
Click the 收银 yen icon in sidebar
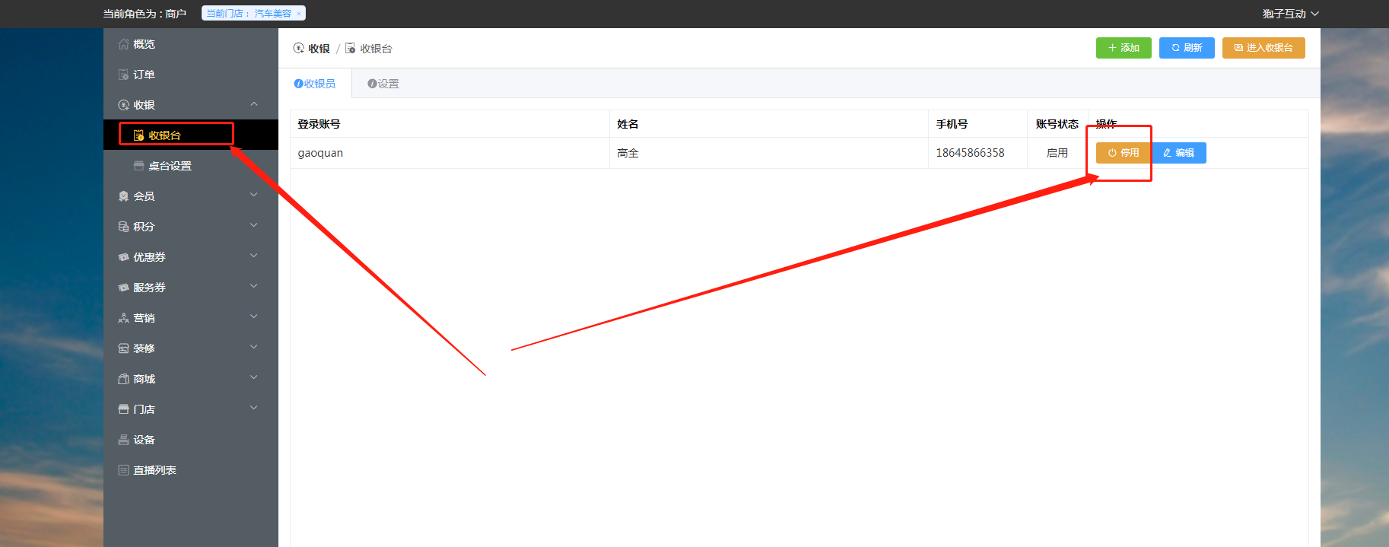click(x=123, y=105)
